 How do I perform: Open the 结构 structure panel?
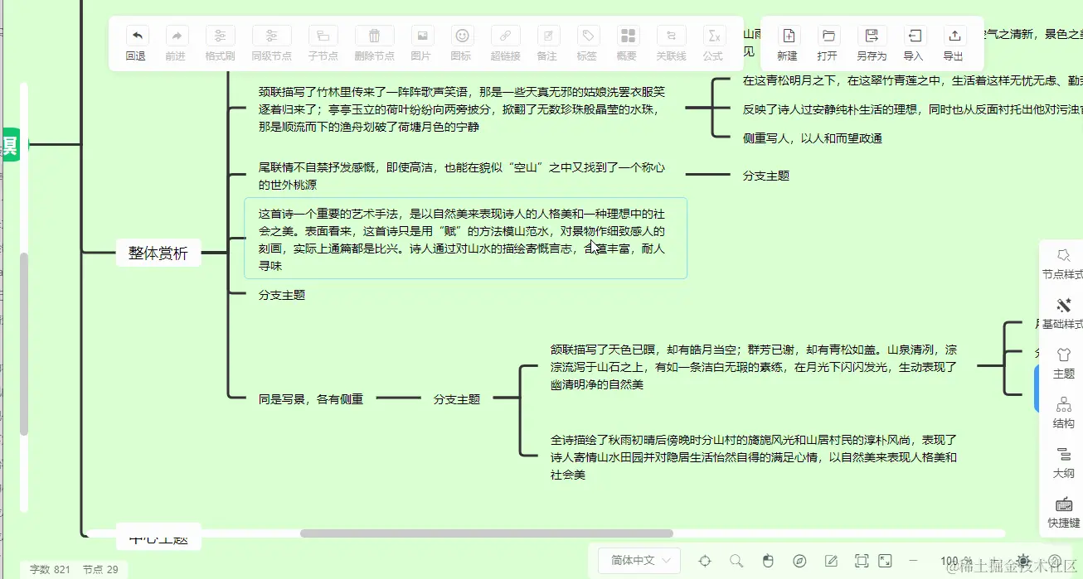[x=1064, y=413]
